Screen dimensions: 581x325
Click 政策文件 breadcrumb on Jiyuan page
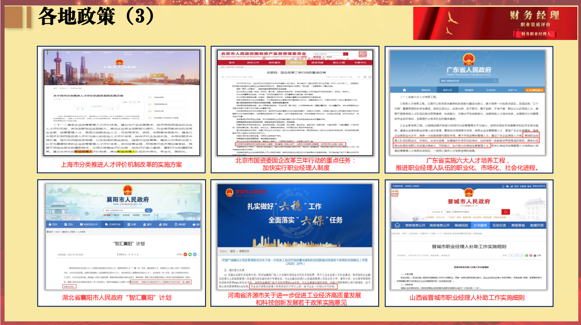tap(244, 251)
